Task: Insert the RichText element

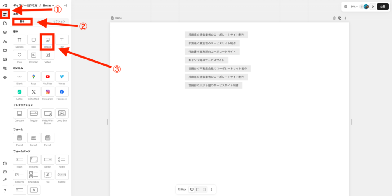Action: (x=34, y=55)
